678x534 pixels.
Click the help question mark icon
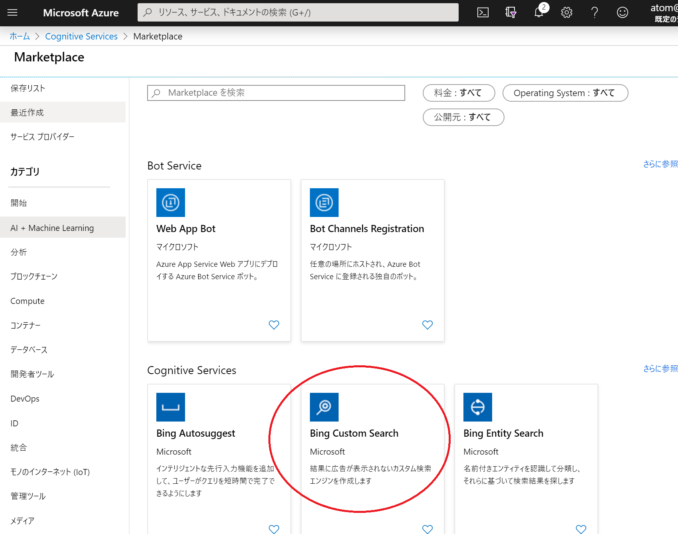[594, 12]
